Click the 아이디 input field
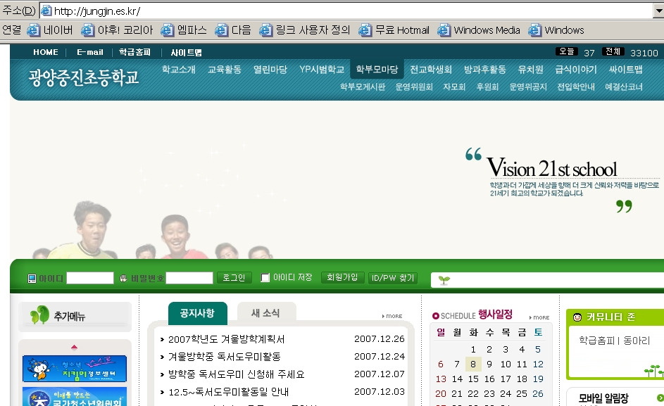Screen dimensions: 664x406 (x=90, y=278)
